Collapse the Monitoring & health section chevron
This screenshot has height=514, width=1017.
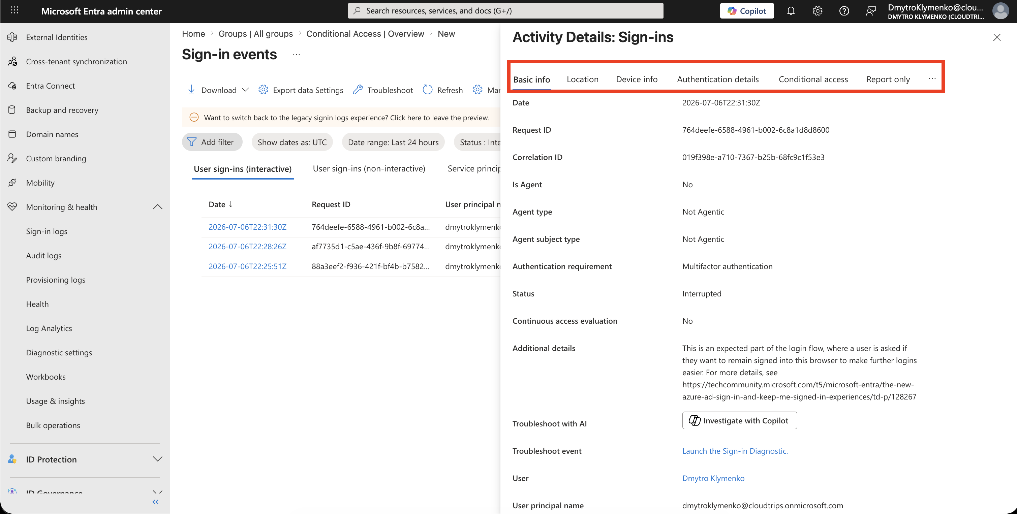(x=157, y=207)
